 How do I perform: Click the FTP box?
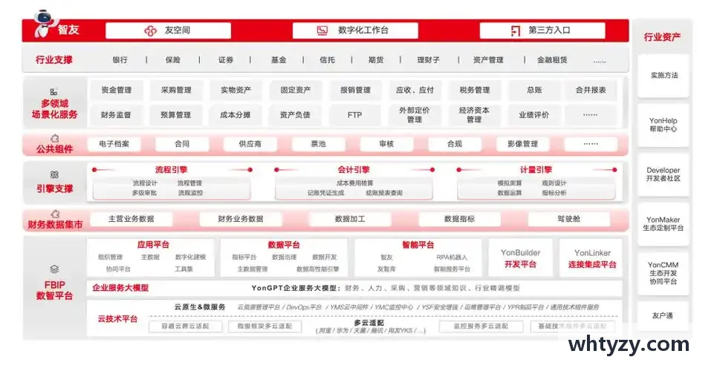coord(354,115)
